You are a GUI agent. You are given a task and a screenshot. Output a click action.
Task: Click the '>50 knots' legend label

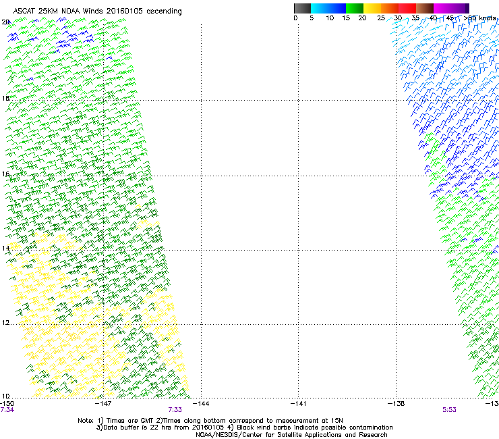pos(479,18)
